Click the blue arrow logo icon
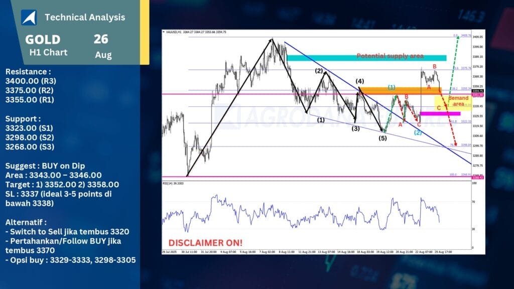The height and width of the screenshot is (289, 514). tap(29, 17)
